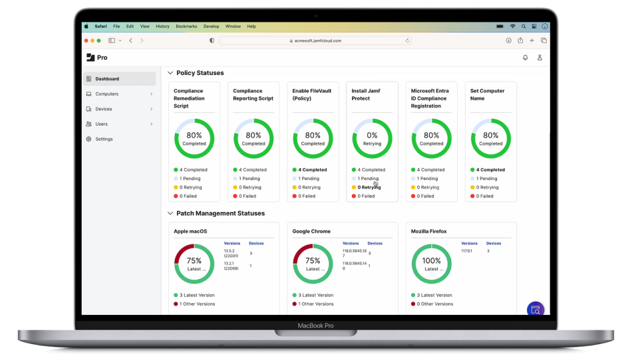Click Wi-Fi icon in menu bar
Viewport: 632px width, 364px height.
pos(513,26)
